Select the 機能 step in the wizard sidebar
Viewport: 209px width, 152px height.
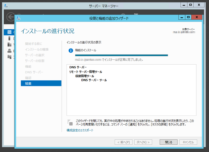coord(28,66)
